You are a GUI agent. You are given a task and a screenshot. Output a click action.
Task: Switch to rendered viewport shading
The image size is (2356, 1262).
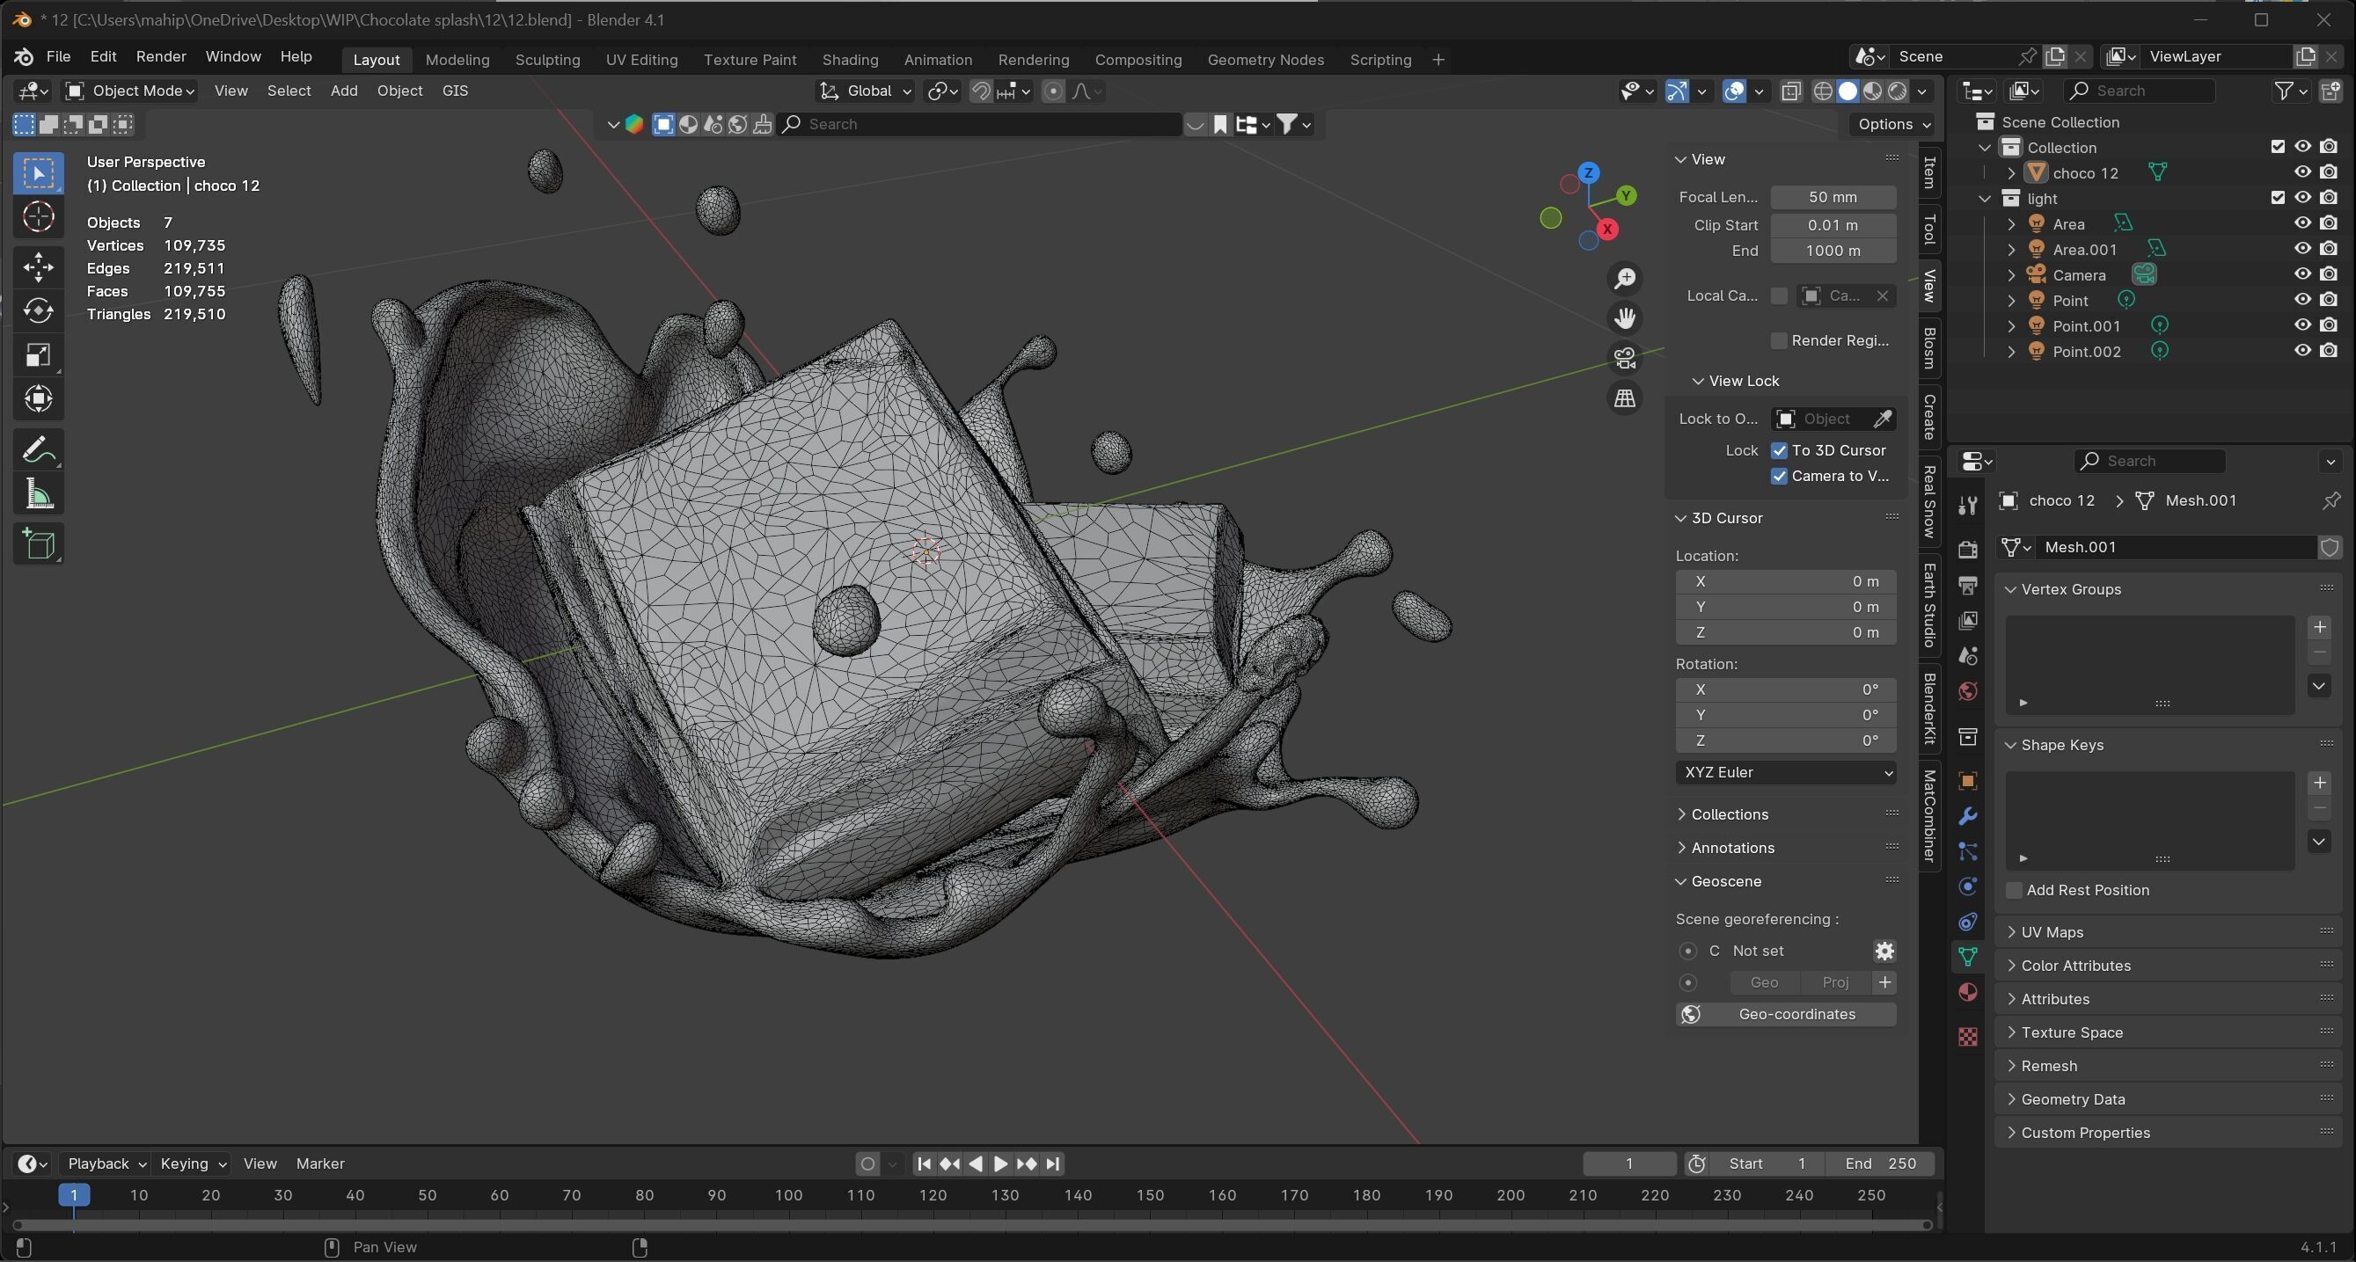click(x=1898, y=91)
